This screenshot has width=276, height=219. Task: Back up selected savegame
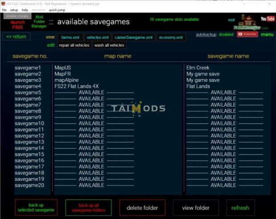coord(36,207)
